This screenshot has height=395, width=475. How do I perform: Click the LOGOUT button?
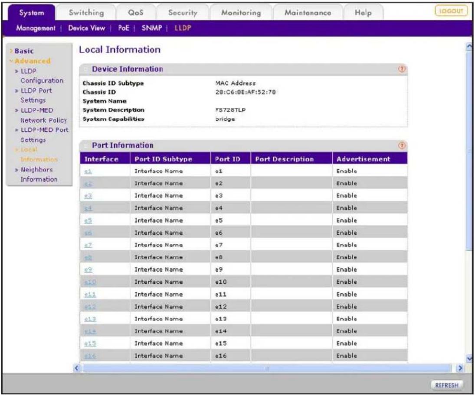coord(451,11)
